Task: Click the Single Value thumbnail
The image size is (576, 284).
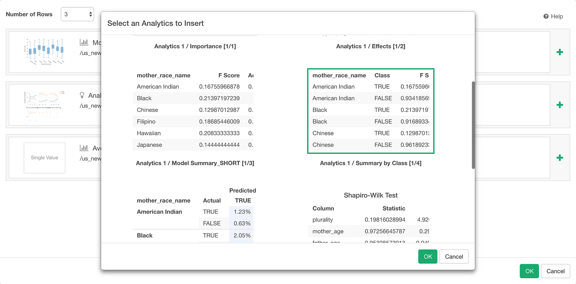Action: pyautogui.click(x=44, y=158)
